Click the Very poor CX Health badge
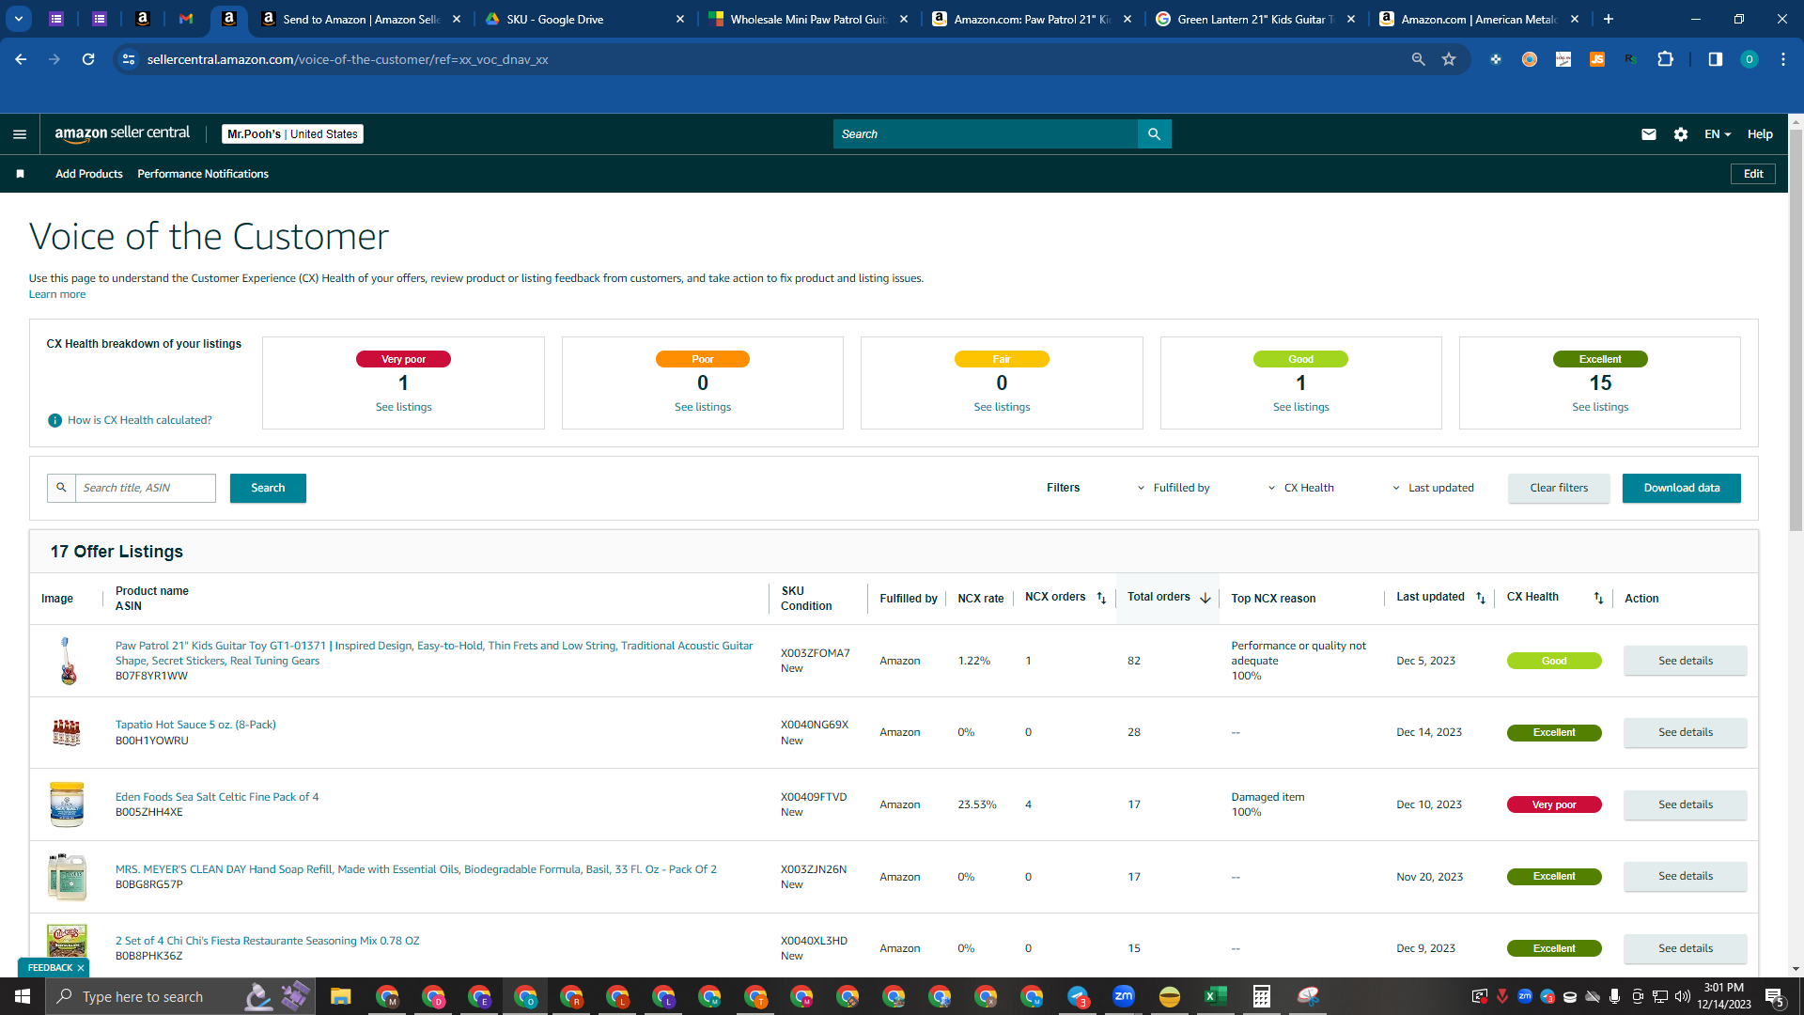Viewport: 1804px width, 1015px height. (1554, 804)
